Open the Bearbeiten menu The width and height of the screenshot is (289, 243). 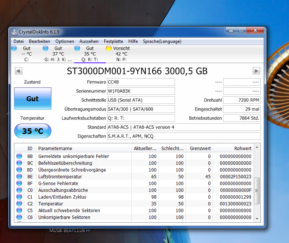pos(40,41)
